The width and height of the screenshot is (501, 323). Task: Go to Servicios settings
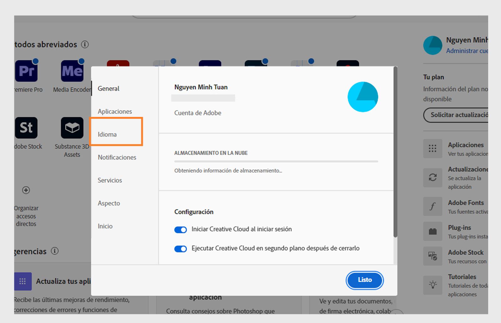coord(110,180)
